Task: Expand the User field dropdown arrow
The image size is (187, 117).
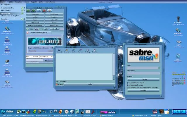Action: point(159,68)
